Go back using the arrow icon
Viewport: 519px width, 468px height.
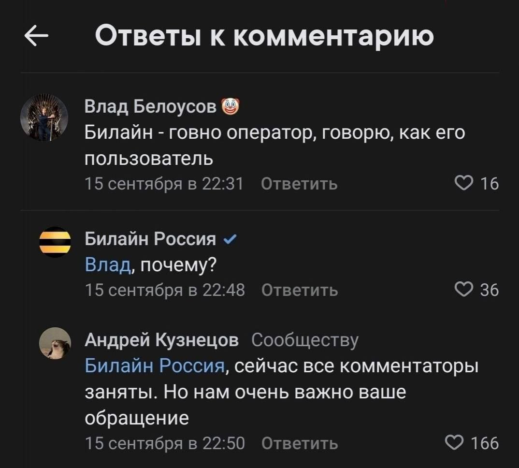point(36,35)
